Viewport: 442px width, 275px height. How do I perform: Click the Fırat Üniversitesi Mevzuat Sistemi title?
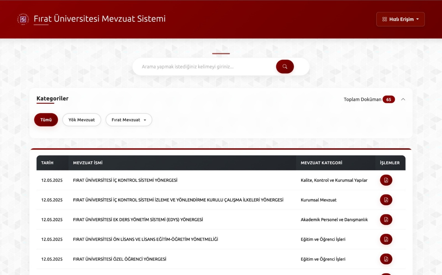coord(100,19)
